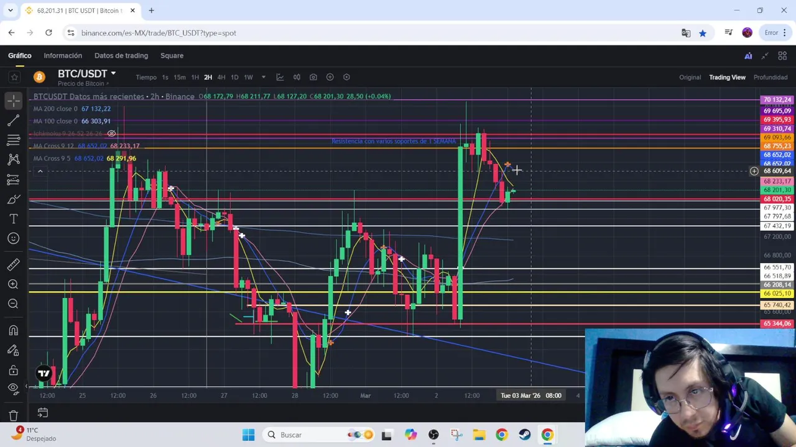The height and width of the screenshot is (447, 796).
Task: Open the forecasting and measurement tools
Action: coord(14,179)
